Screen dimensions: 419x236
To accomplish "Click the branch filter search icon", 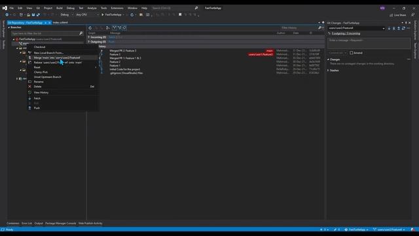I will coord(81,33).
